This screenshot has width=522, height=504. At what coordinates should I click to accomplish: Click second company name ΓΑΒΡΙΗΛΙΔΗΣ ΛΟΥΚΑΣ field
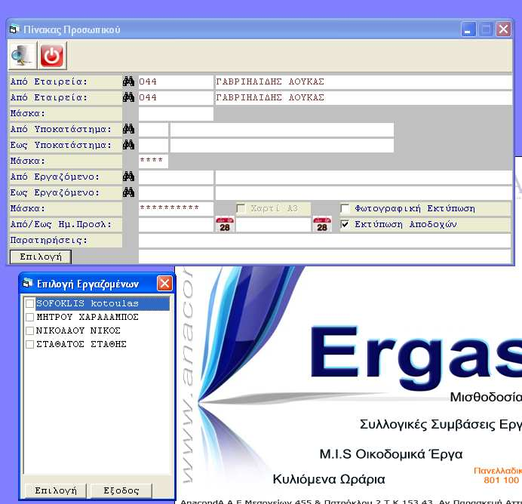point(364,97)
